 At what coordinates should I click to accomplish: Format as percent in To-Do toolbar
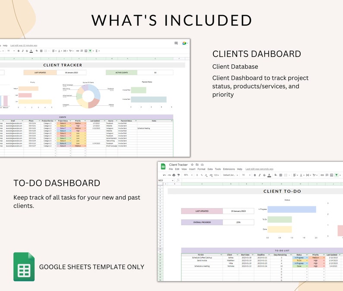coord(201,175)
